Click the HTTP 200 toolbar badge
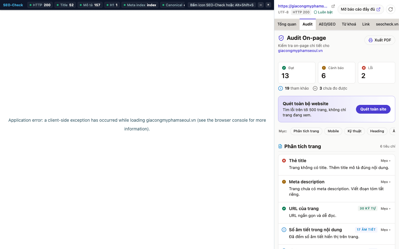 [x=40, y=5]
